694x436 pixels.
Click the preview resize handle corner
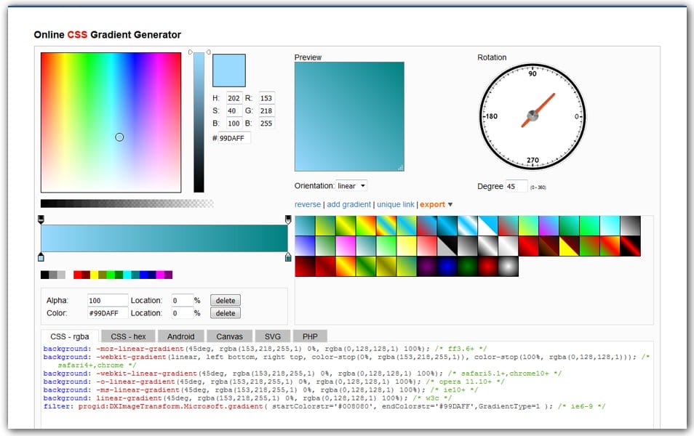[x=400, y=167]
